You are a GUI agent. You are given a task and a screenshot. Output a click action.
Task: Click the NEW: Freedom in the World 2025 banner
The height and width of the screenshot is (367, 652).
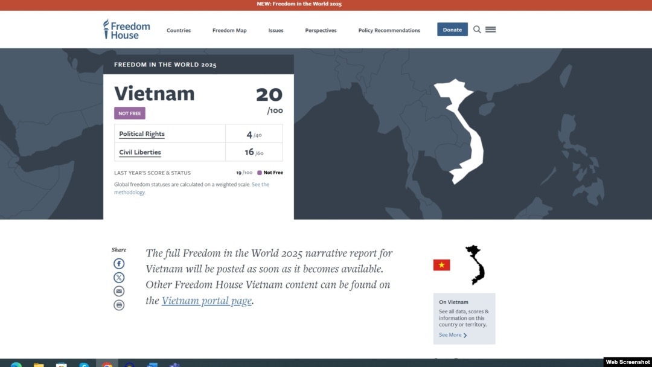(299, 4)
